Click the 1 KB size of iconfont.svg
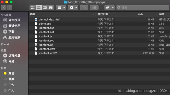170x95 pixels. point(151,41)
